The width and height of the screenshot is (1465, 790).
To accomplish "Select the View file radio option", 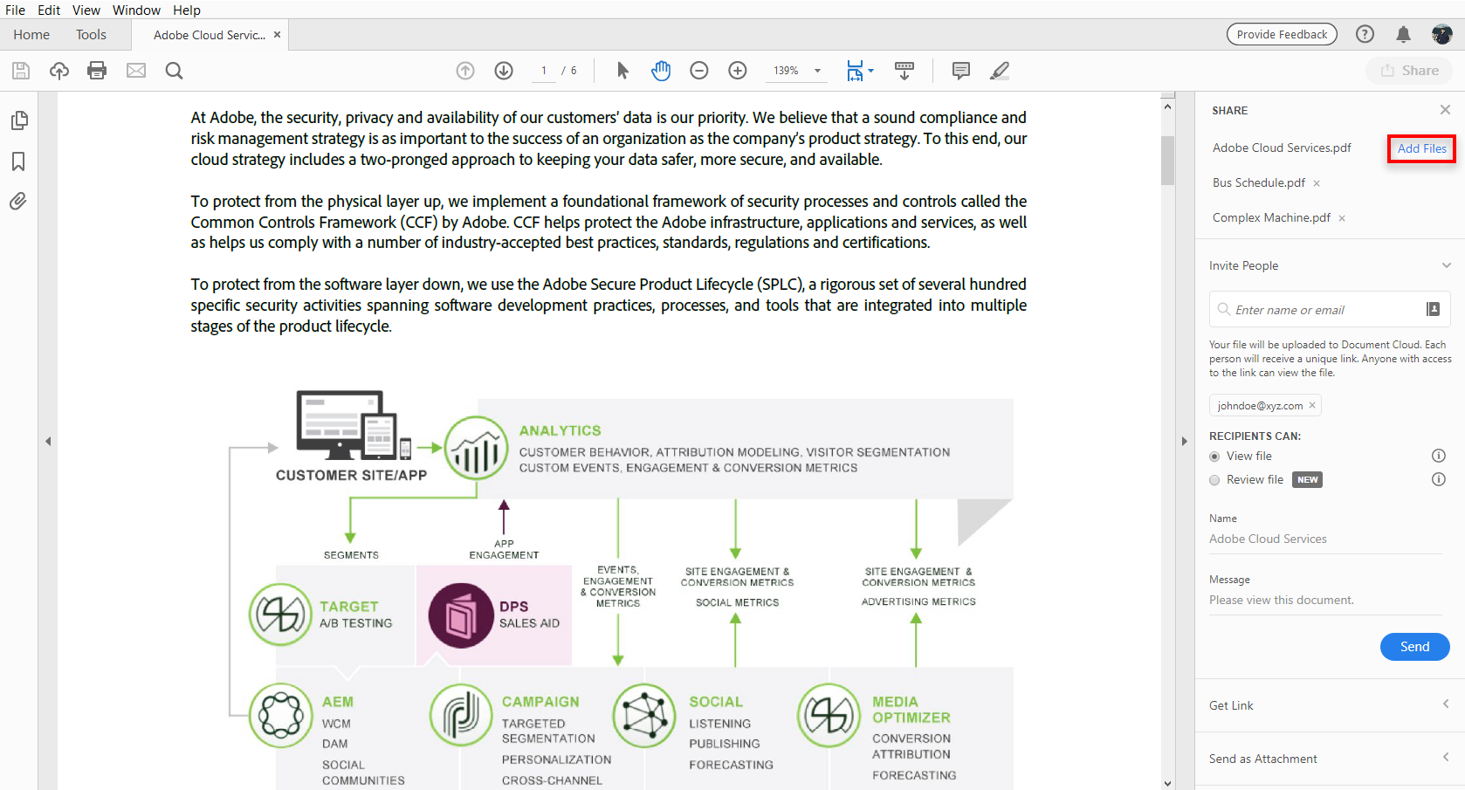I will [x=1214, y=457].
